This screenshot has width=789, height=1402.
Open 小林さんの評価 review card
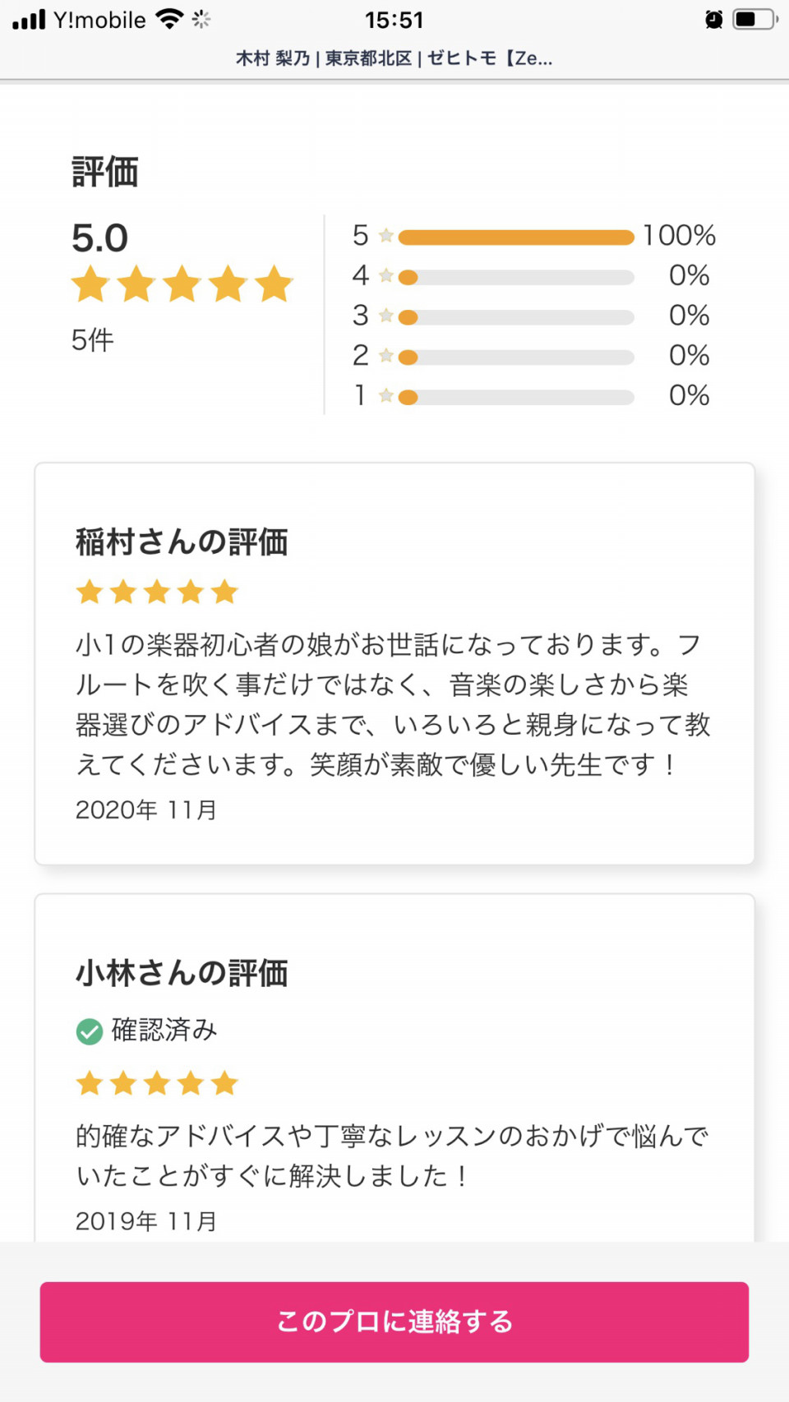click(x=394, y=1068)
